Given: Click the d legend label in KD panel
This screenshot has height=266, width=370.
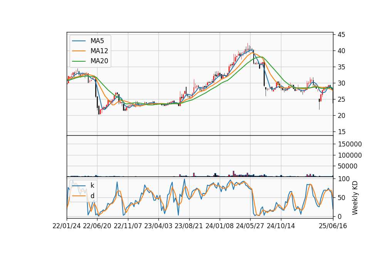Looking at the screenshot, I should [92, 196].
